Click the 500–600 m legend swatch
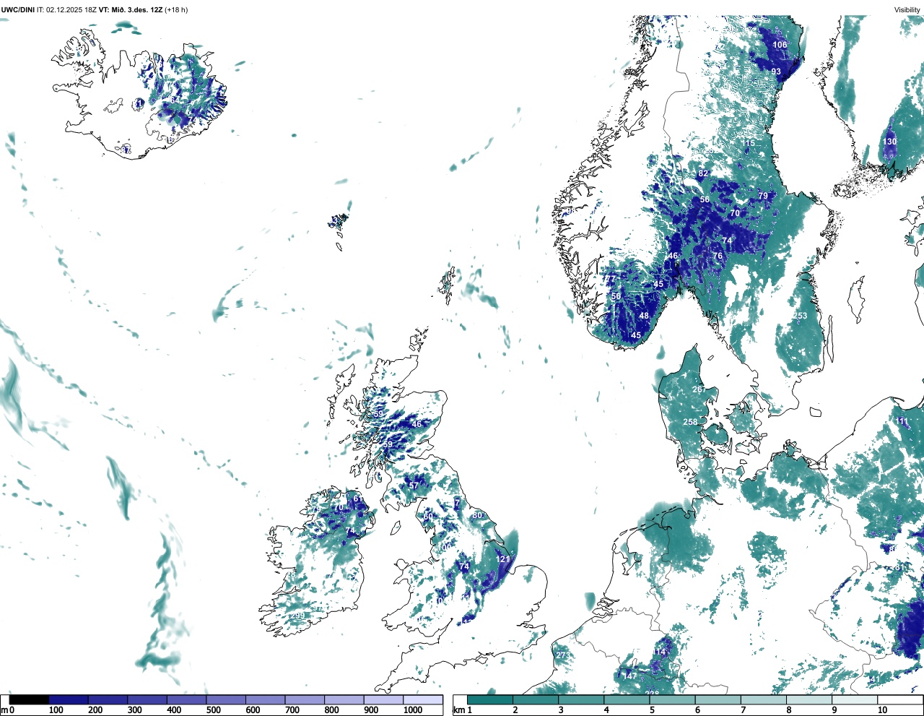The height and width of the screenshot is (716, 924). click(226, 699)
